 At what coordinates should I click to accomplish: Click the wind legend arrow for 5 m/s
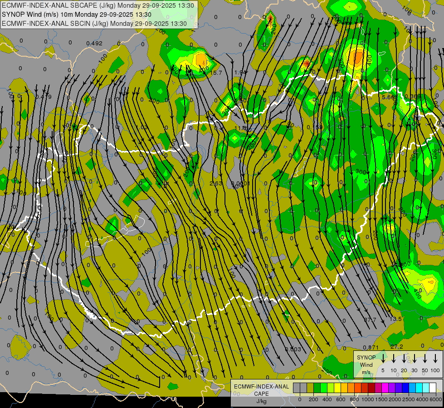click(383, 358)
